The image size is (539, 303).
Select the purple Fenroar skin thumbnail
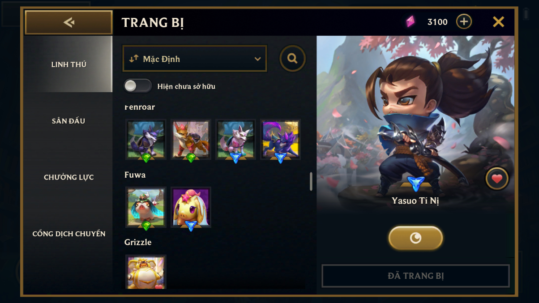(280, 140)
